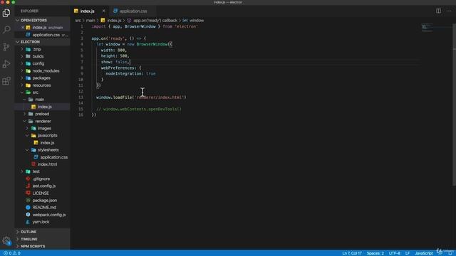456x256 pixels.
Task: Expand the .tmp folder
Action: coord(43,49)
